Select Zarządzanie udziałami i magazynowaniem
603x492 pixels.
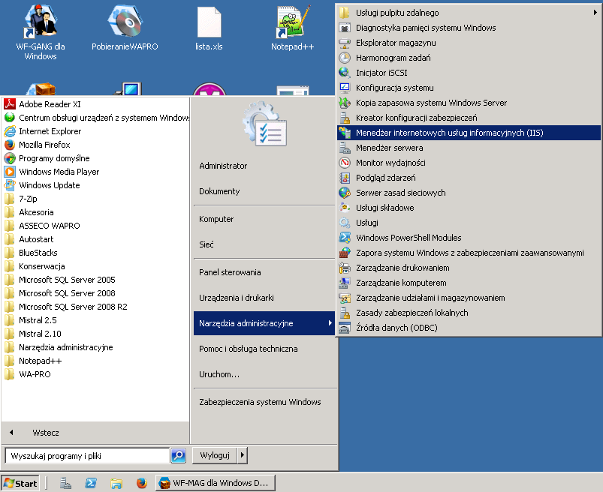click(469, 298)
